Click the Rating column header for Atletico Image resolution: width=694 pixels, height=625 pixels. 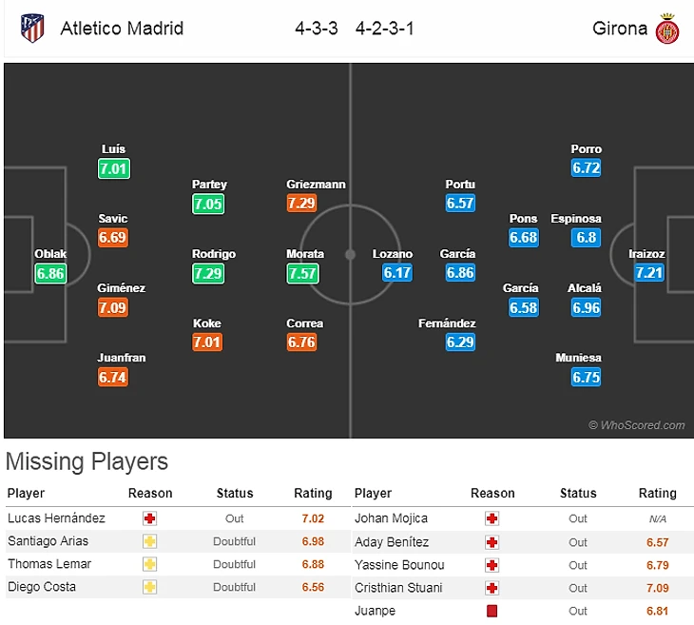coord(313,494)
